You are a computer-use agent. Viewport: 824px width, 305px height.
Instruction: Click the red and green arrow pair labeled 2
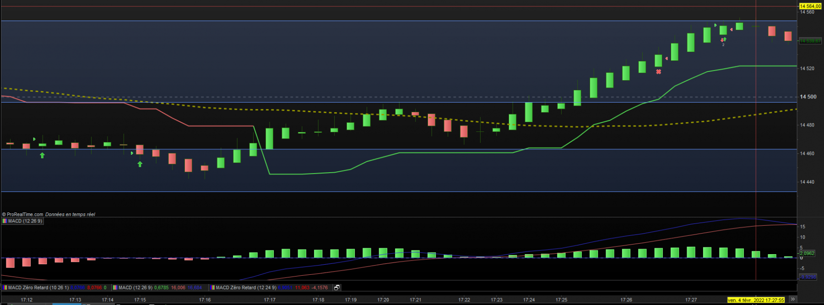click(723, 40)
